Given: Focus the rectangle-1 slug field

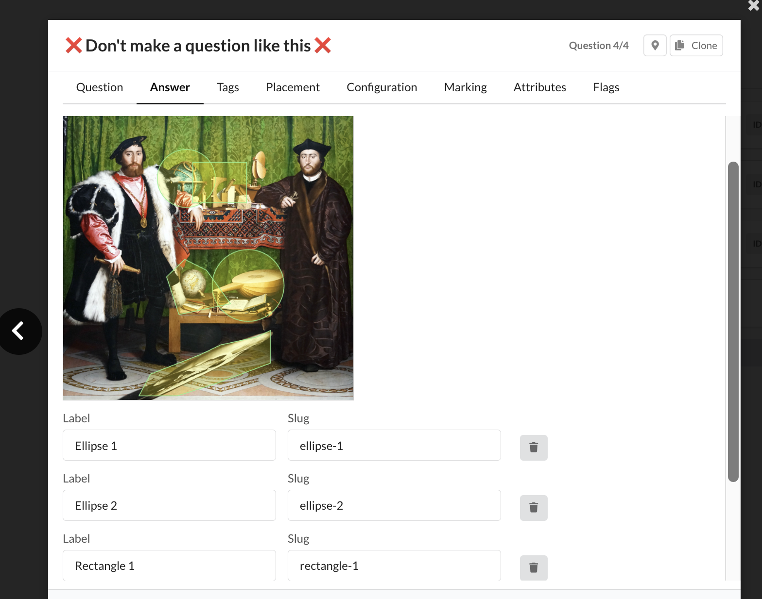Looking at the screenshot, I should 394,566.
